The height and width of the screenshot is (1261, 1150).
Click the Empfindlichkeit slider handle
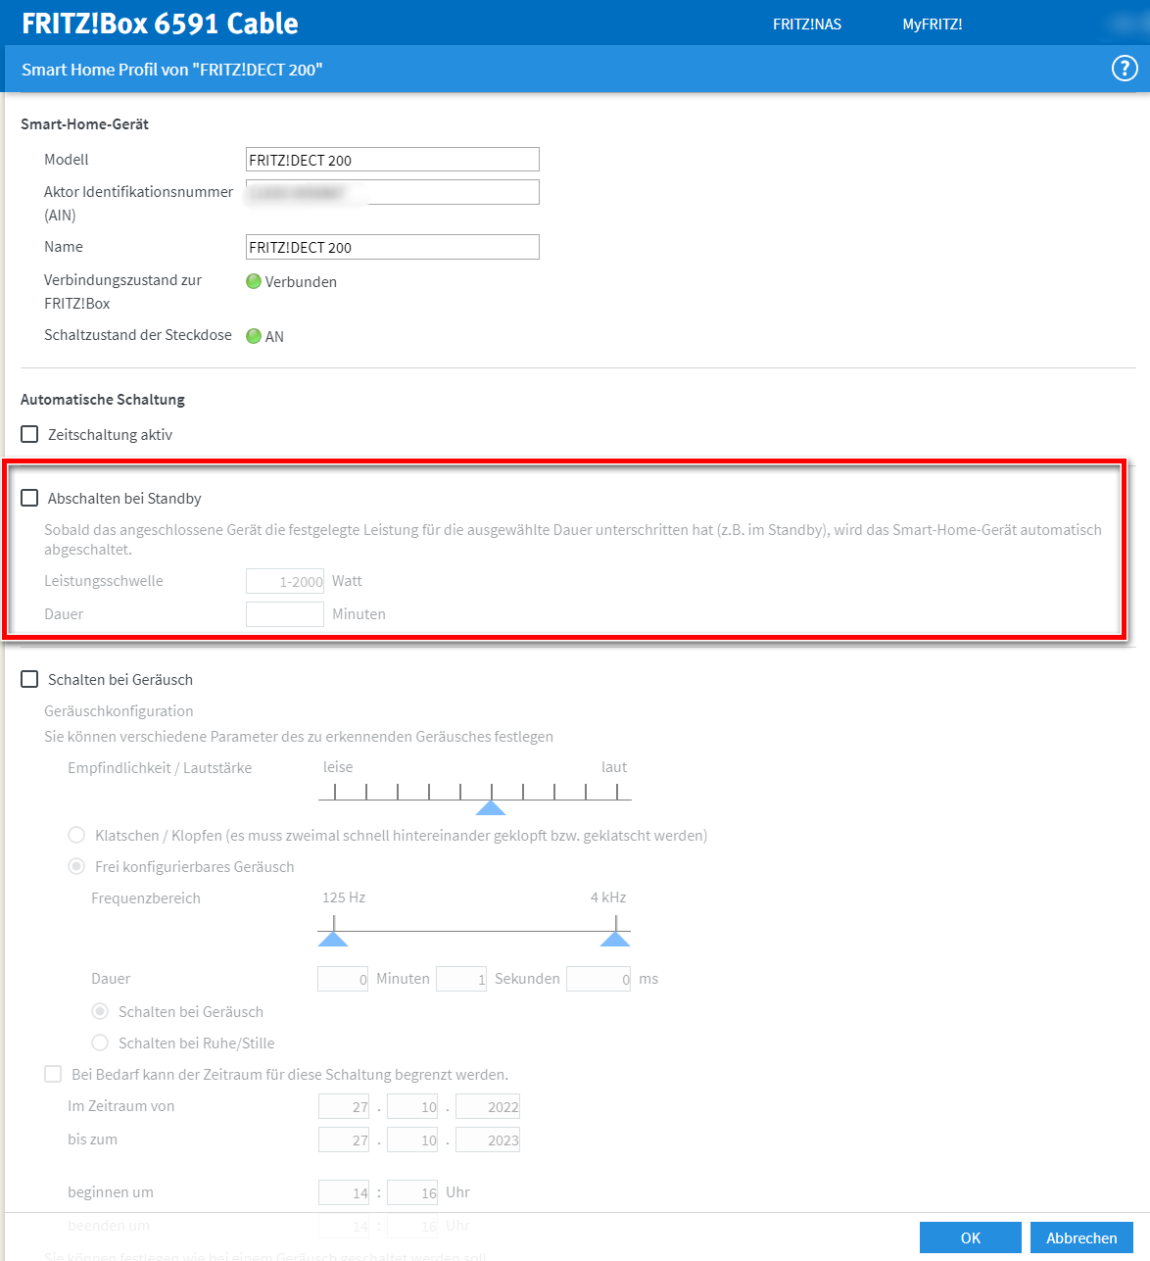(491, 807)
